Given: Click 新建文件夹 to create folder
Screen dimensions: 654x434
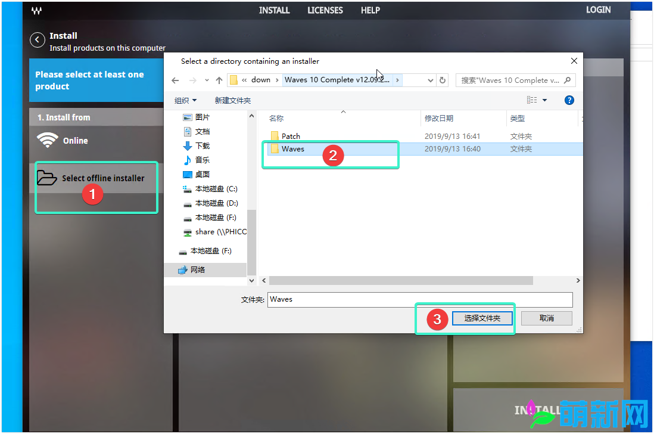Looking at the screenshot, I should click(x=233, y=101).
